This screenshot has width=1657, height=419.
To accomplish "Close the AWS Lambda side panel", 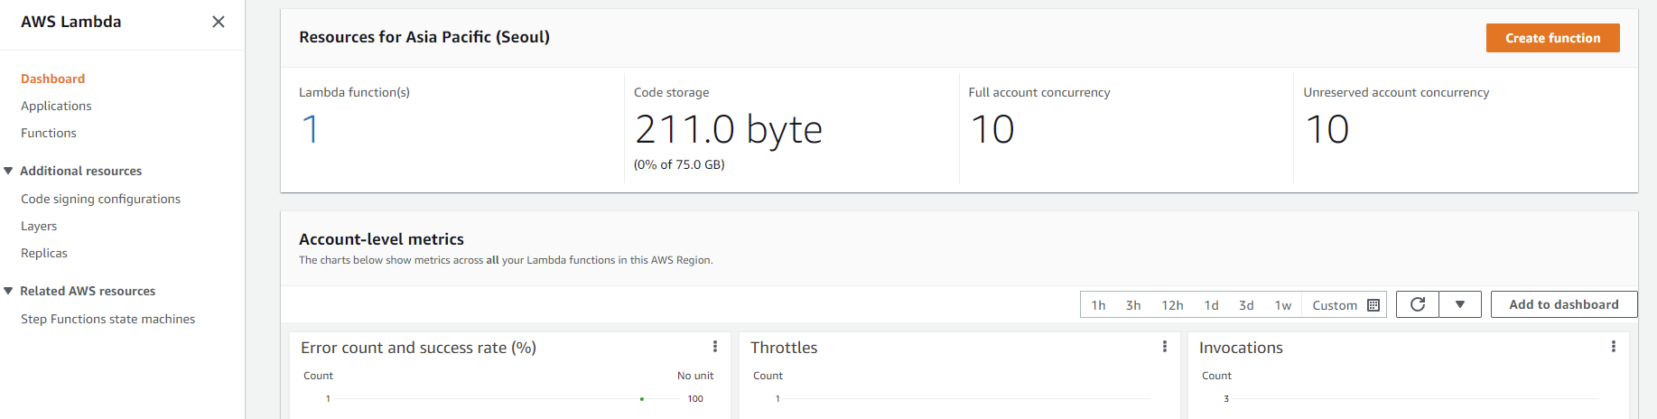I will 219,22.
